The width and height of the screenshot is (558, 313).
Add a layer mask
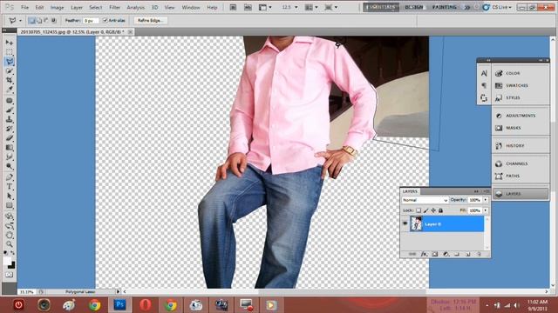point(435,254)
